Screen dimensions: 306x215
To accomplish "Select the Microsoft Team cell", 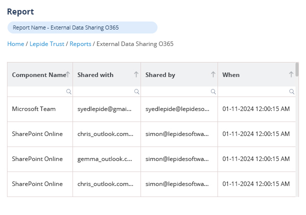I will [x=40, y=109].
